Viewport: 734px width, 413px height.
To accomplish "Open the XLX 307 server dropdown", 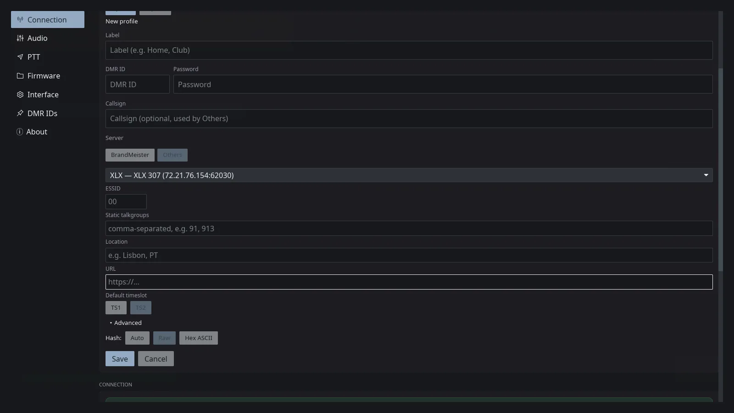I will pyautogui.click(x=409, y=175).
